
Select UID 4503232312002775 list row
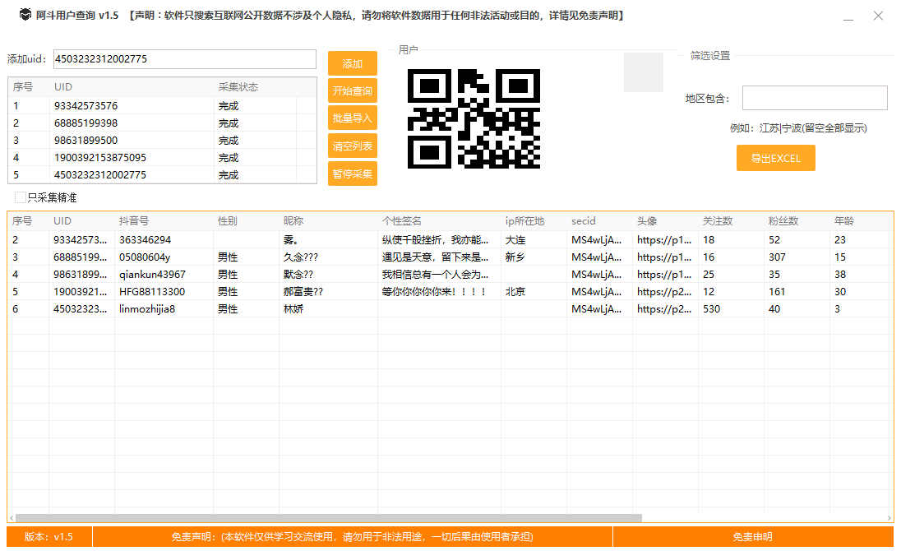coord(162,174)
